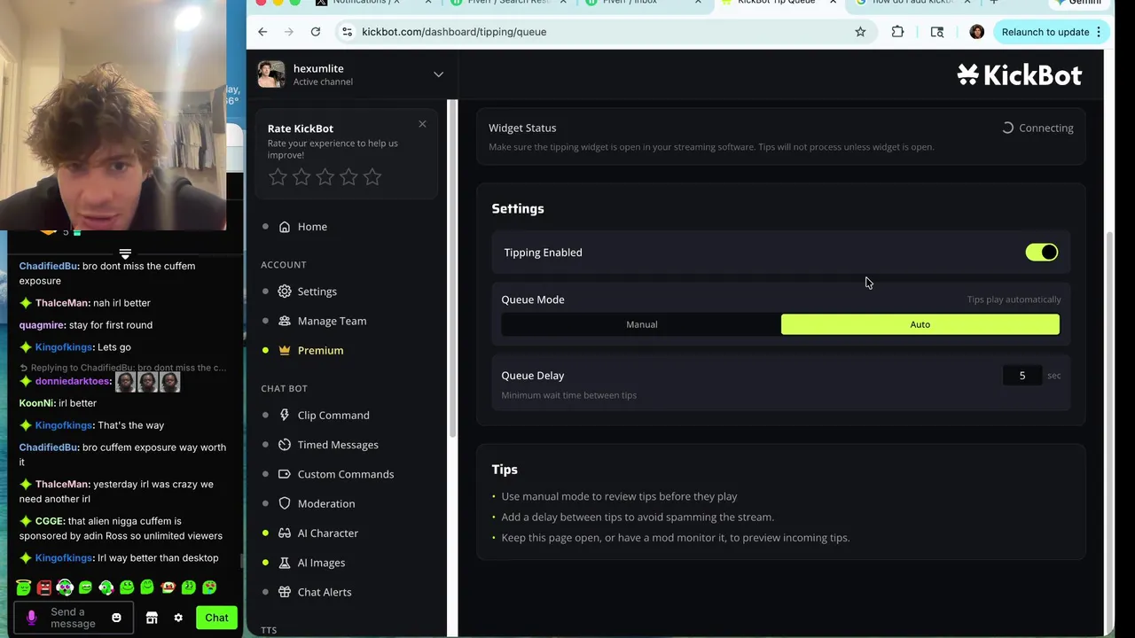Viewport: 1135px width, 638px height.
Task: Click the 'Replying to ChadifiedBu' reference
Action: click(x=124, y=368)
